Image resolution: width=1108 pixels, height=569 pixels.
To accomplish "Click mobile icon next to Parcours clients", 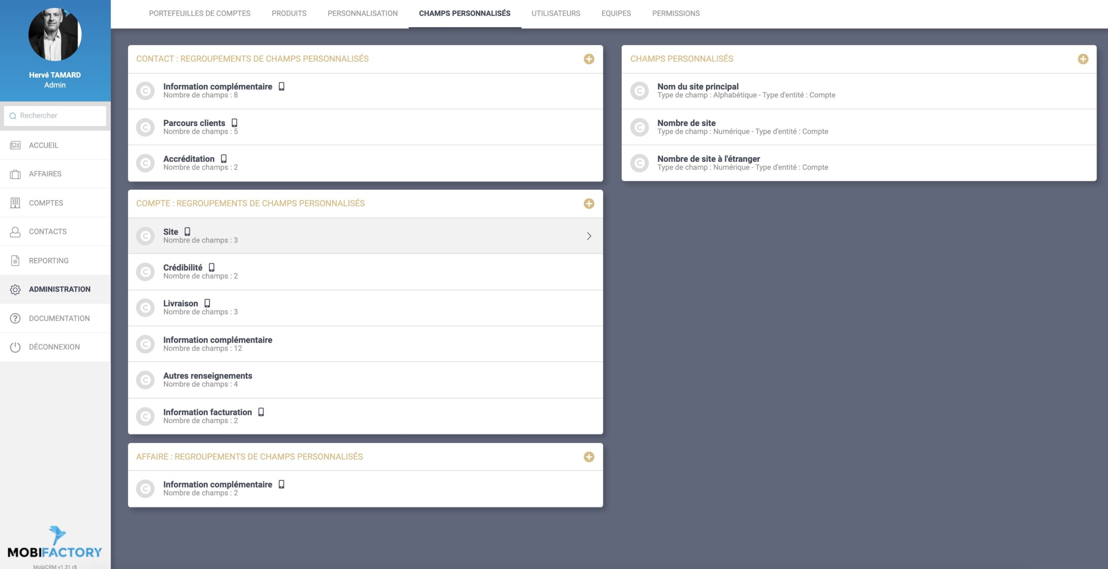I will point(234,123).
